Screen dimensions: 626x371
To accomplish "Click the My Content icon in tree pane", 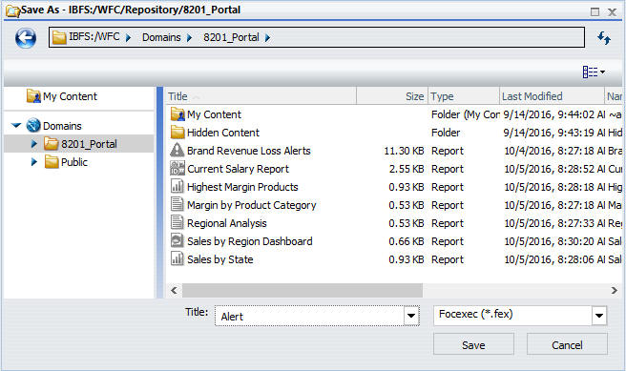I will click(33, 96).
